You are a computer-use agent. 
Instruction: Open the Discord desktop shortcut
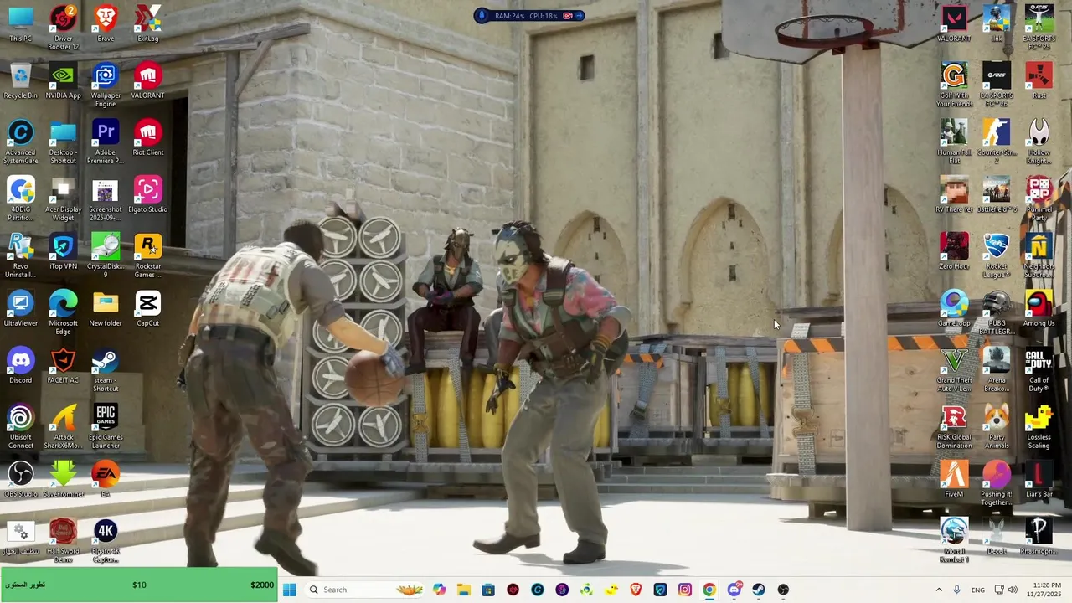click(x=21, y=365)
